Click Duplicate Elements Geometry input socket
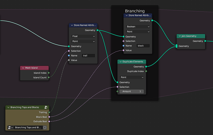Image resolution: width=213 pixels, height=135 pixels. click(118, 82)
